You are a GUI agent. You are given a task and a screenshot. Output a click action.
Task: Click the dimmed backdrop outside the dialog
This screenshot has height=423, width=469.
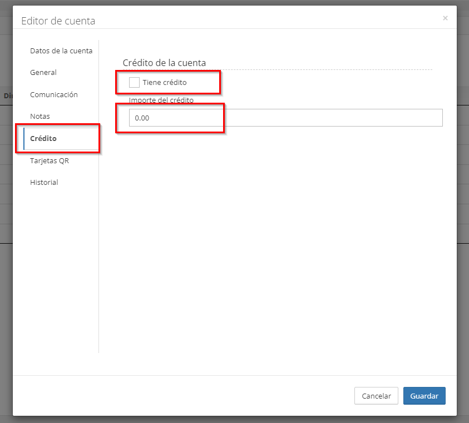463,269
